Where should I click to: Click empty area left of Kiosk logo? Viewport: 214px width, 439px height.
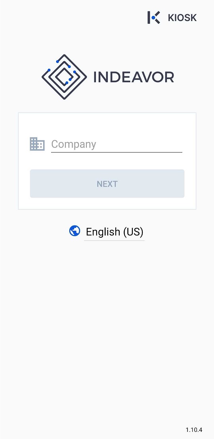73,17
